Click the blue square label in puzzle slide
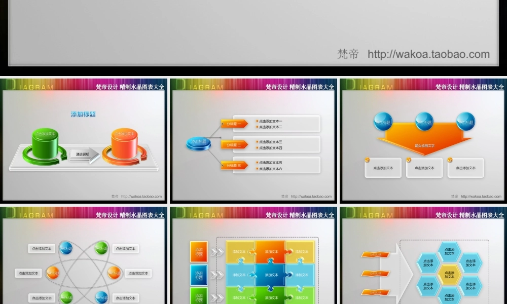The width and height of the screenshot is (507, 304). [x=199, y=274]
